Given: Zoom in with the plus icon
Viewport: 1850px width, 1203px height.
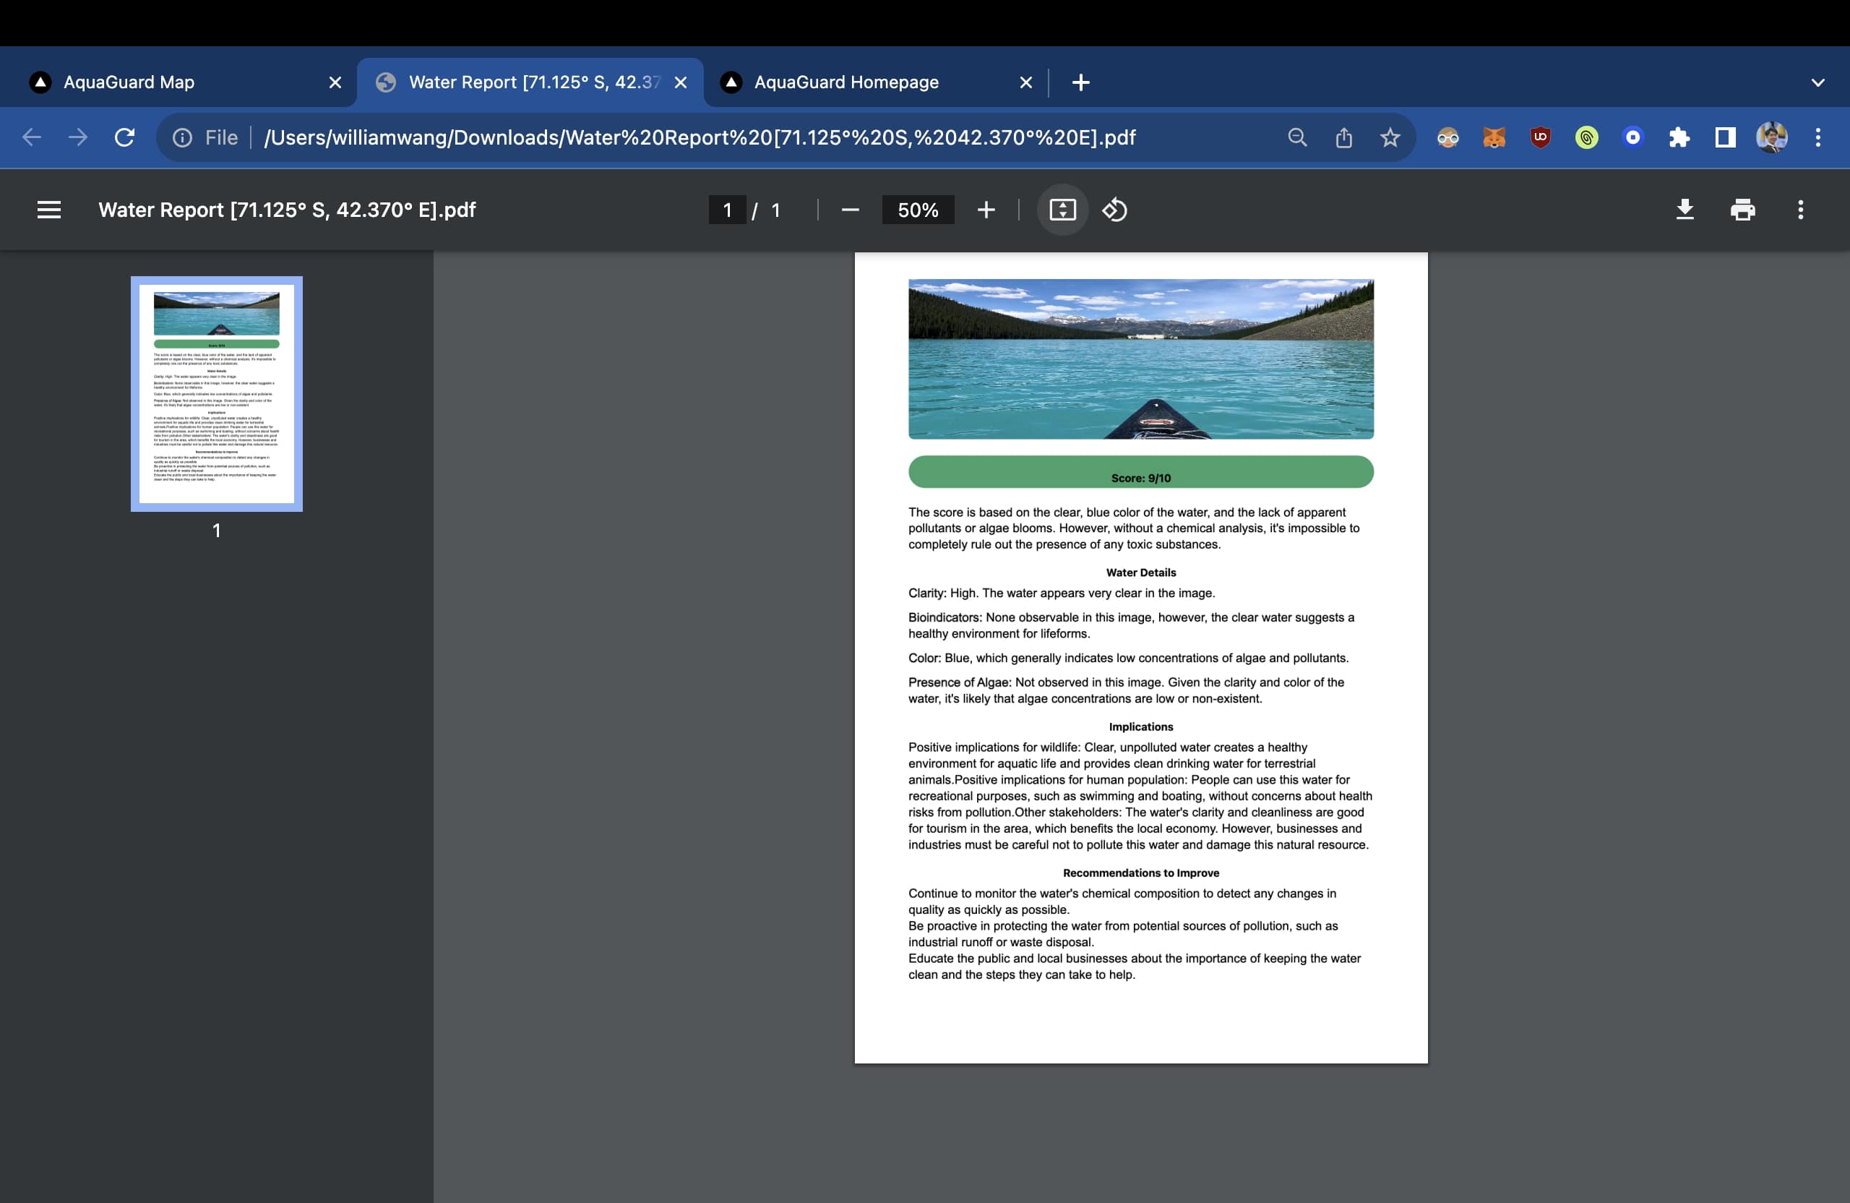Looking at the screenshot, I should [x=986, y=209].
